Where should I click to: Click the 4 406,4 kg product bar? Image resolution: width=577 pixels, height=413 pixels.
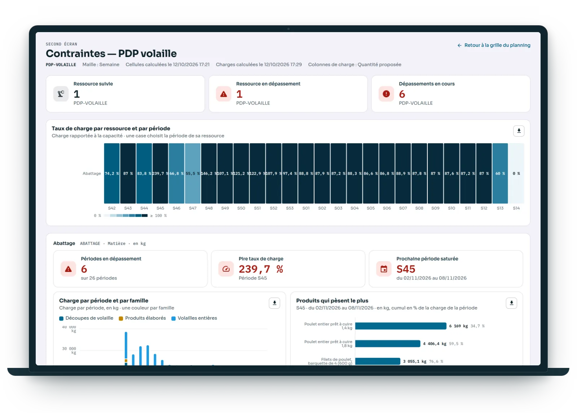tap(388, 344)
